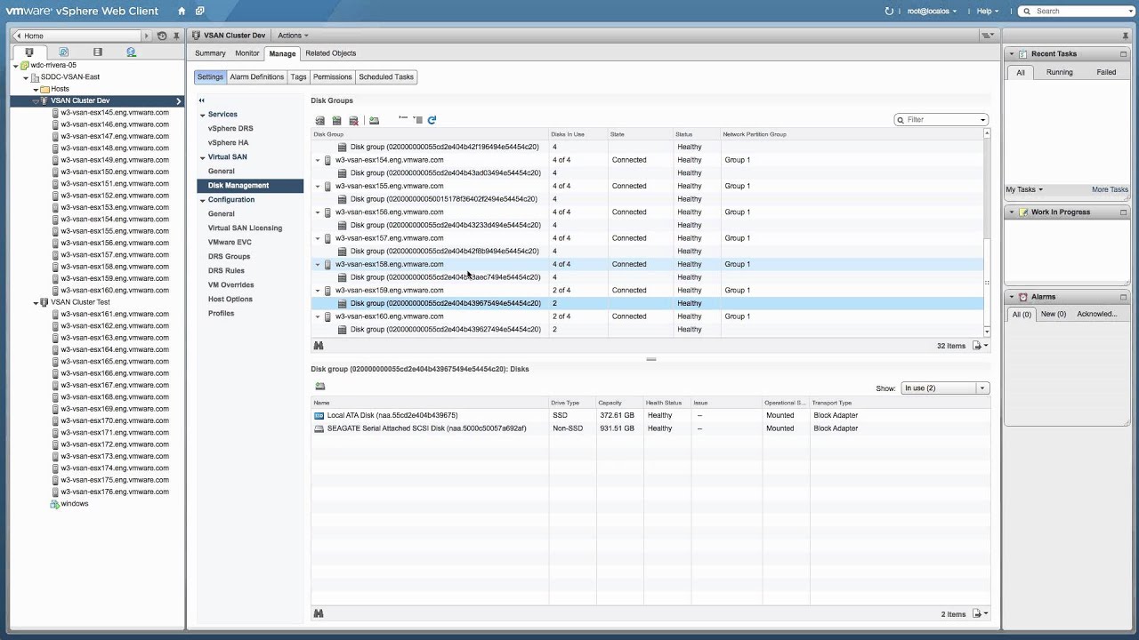Click the Add Disk to group icon
Viewport: 1139px width, 640px height.
click(375, 120)
